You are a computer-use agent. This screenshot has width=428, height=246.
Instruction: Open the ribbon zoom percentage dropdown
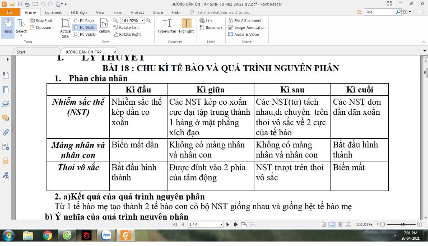[142, 21]
